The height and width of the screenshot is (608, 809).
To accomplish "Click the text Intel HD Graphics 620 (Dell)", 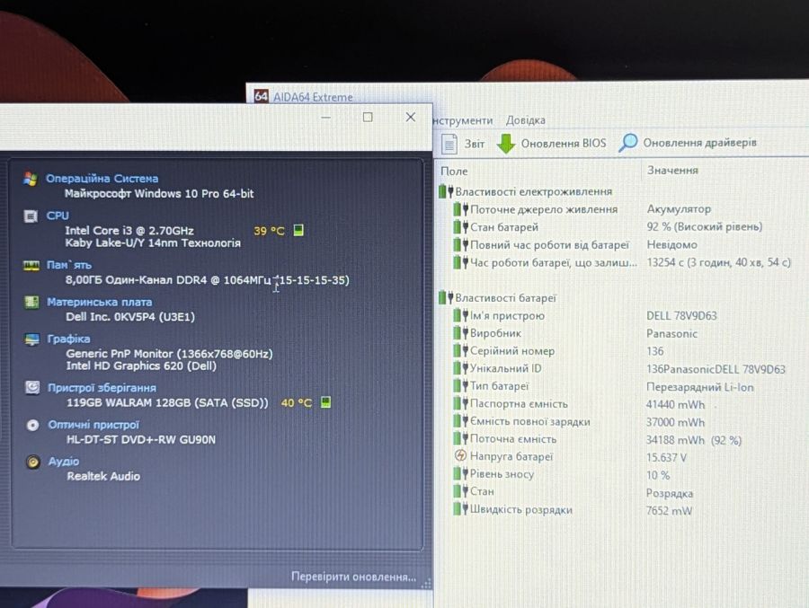I will (141, 366).
